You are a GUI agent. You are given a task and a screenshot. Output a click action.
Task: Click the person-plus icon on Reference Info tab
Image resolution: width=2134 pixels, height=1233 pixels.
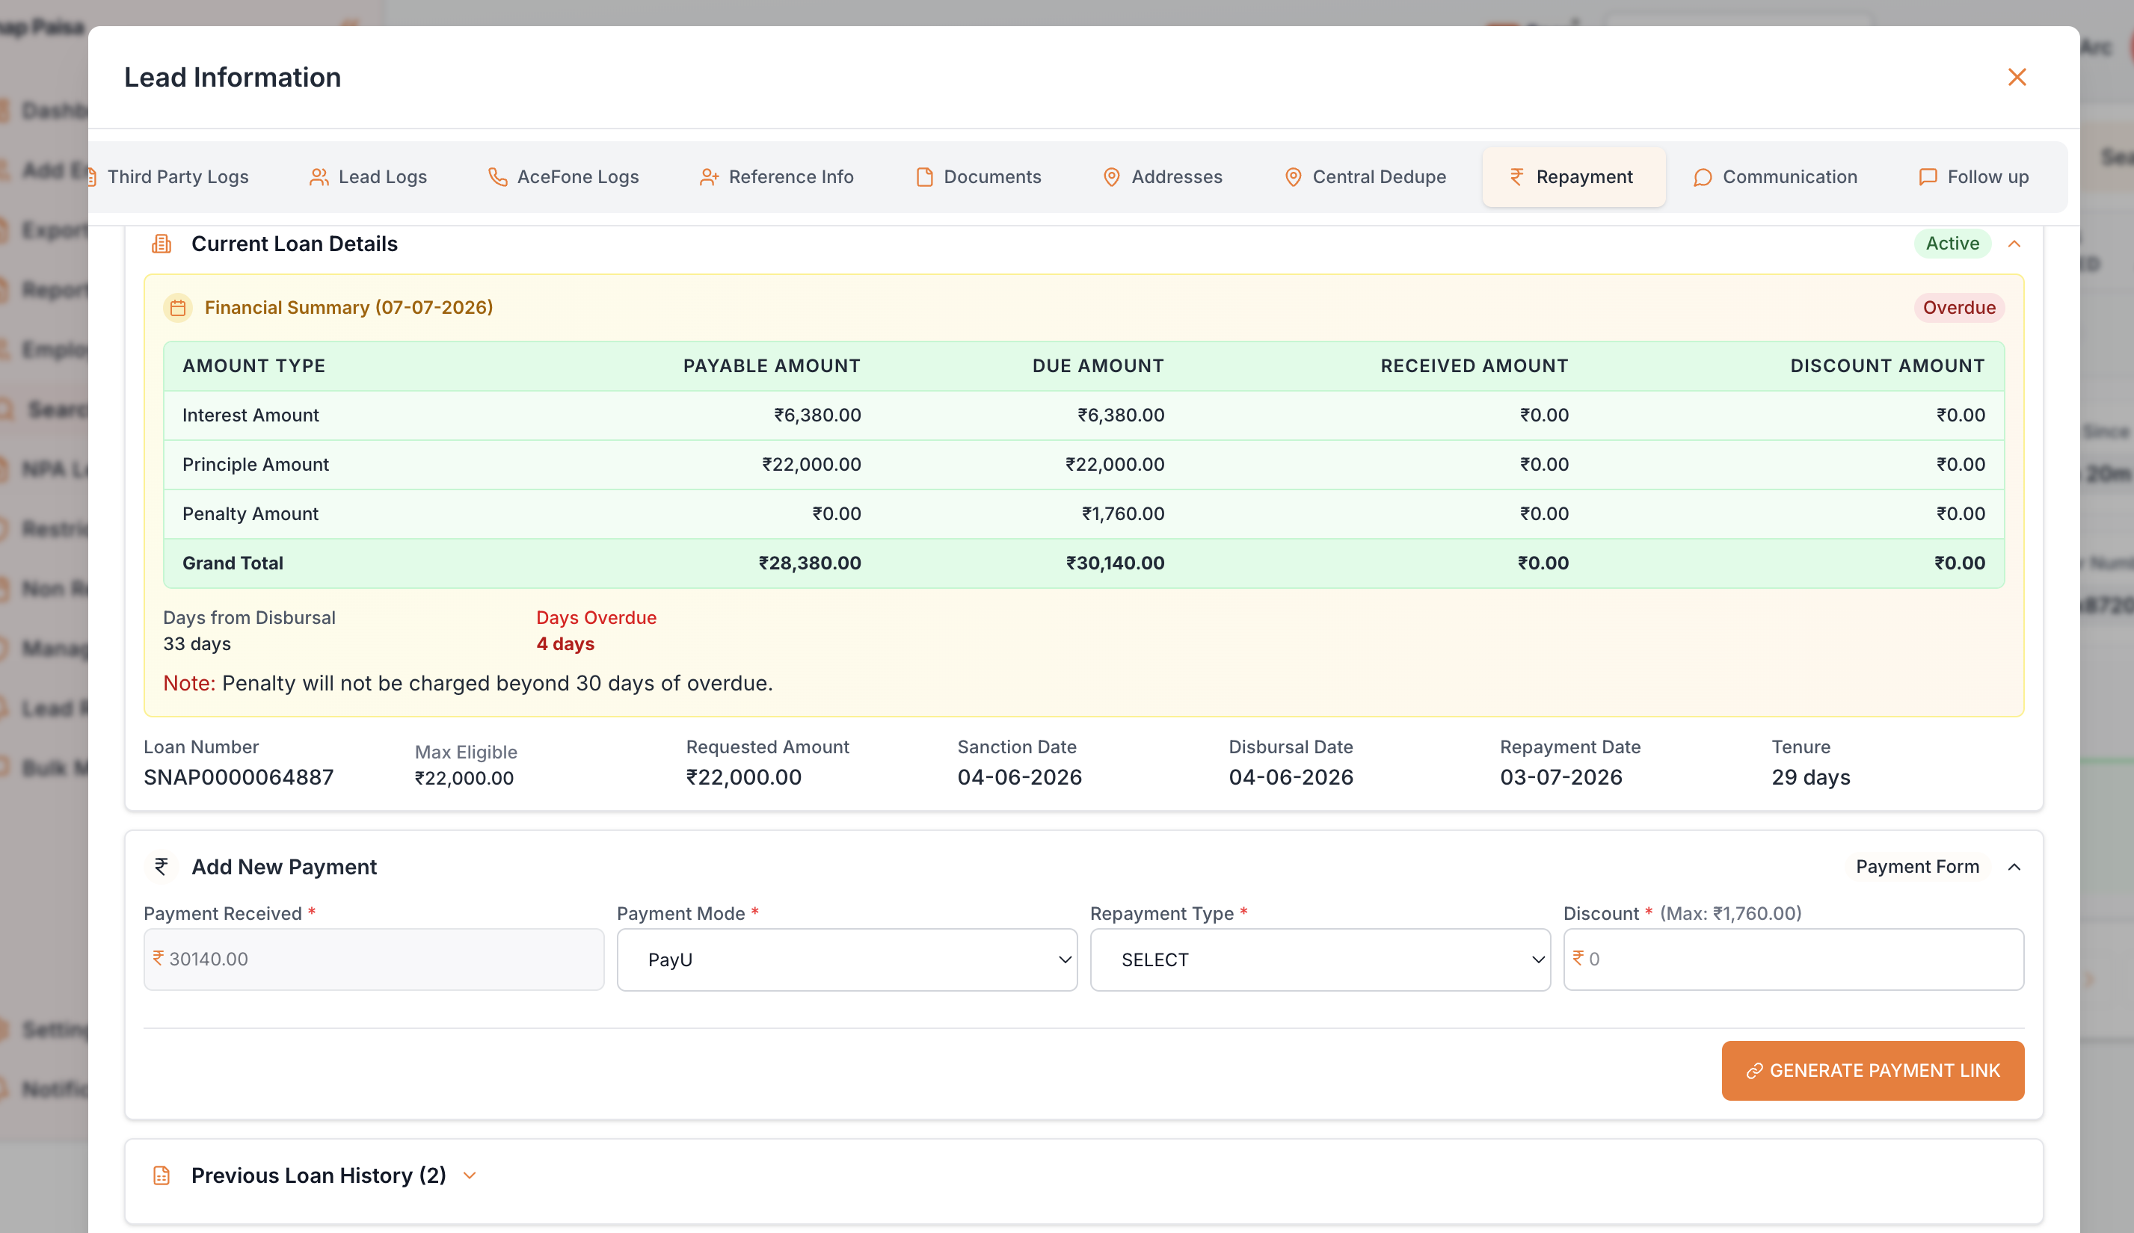point(709,177)
